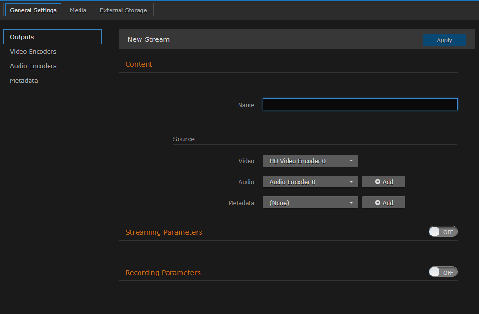
Task: Click the Content section heading
Action: (139, 64)
